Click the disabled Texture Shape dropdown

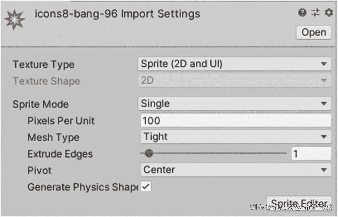(234, 81)
